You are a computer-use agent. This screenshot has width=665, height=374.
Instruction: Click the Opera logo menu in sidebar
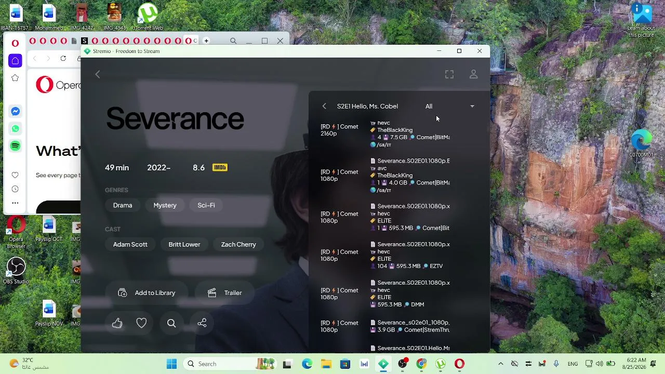click(15, 43)
